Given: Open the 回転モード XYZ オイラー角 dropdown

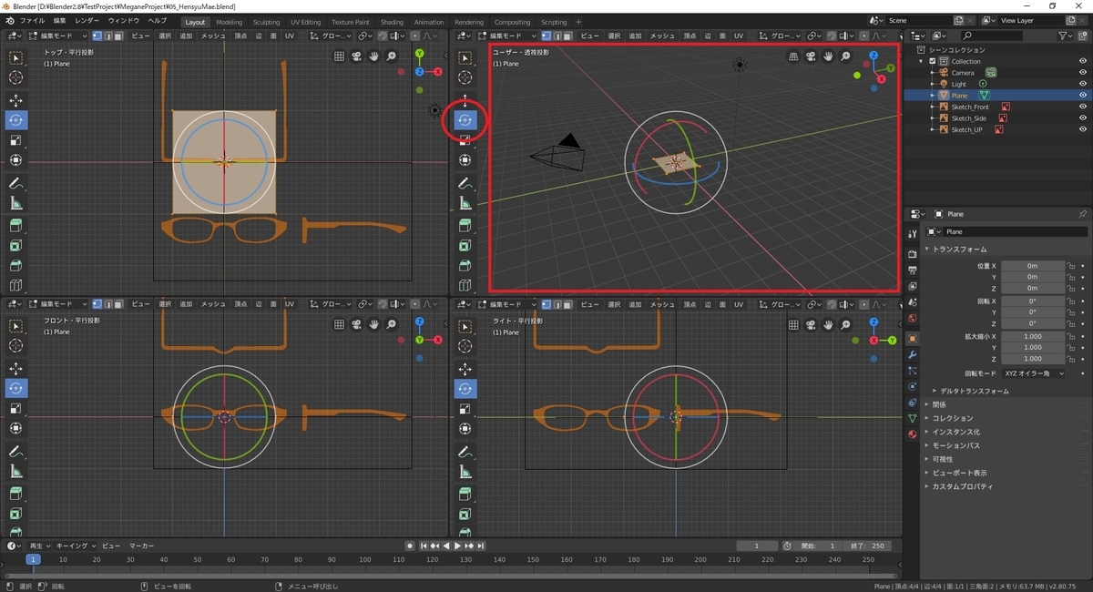Looking at the screenshot, I should coord(1033,373).
